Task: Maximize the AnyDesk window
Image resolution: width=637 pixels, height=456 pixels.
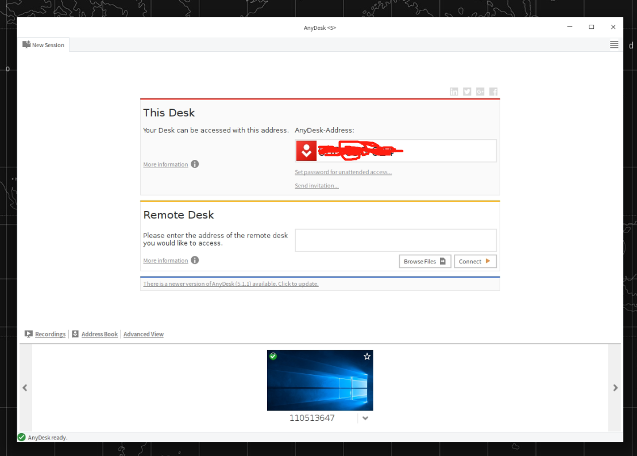Action: 592,27
